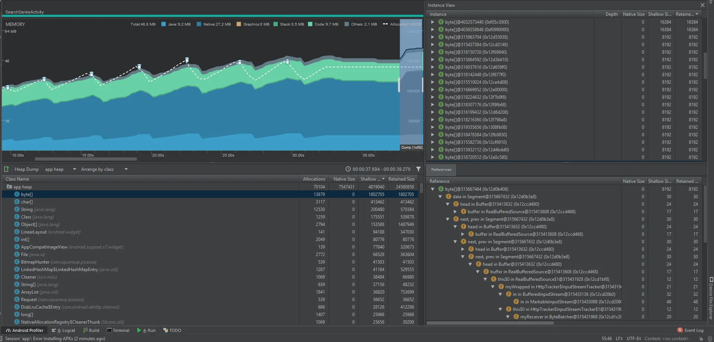This screenshot has width=714, height=342.
Task: Select the Android Profiler tab
Action: [24, 330]
